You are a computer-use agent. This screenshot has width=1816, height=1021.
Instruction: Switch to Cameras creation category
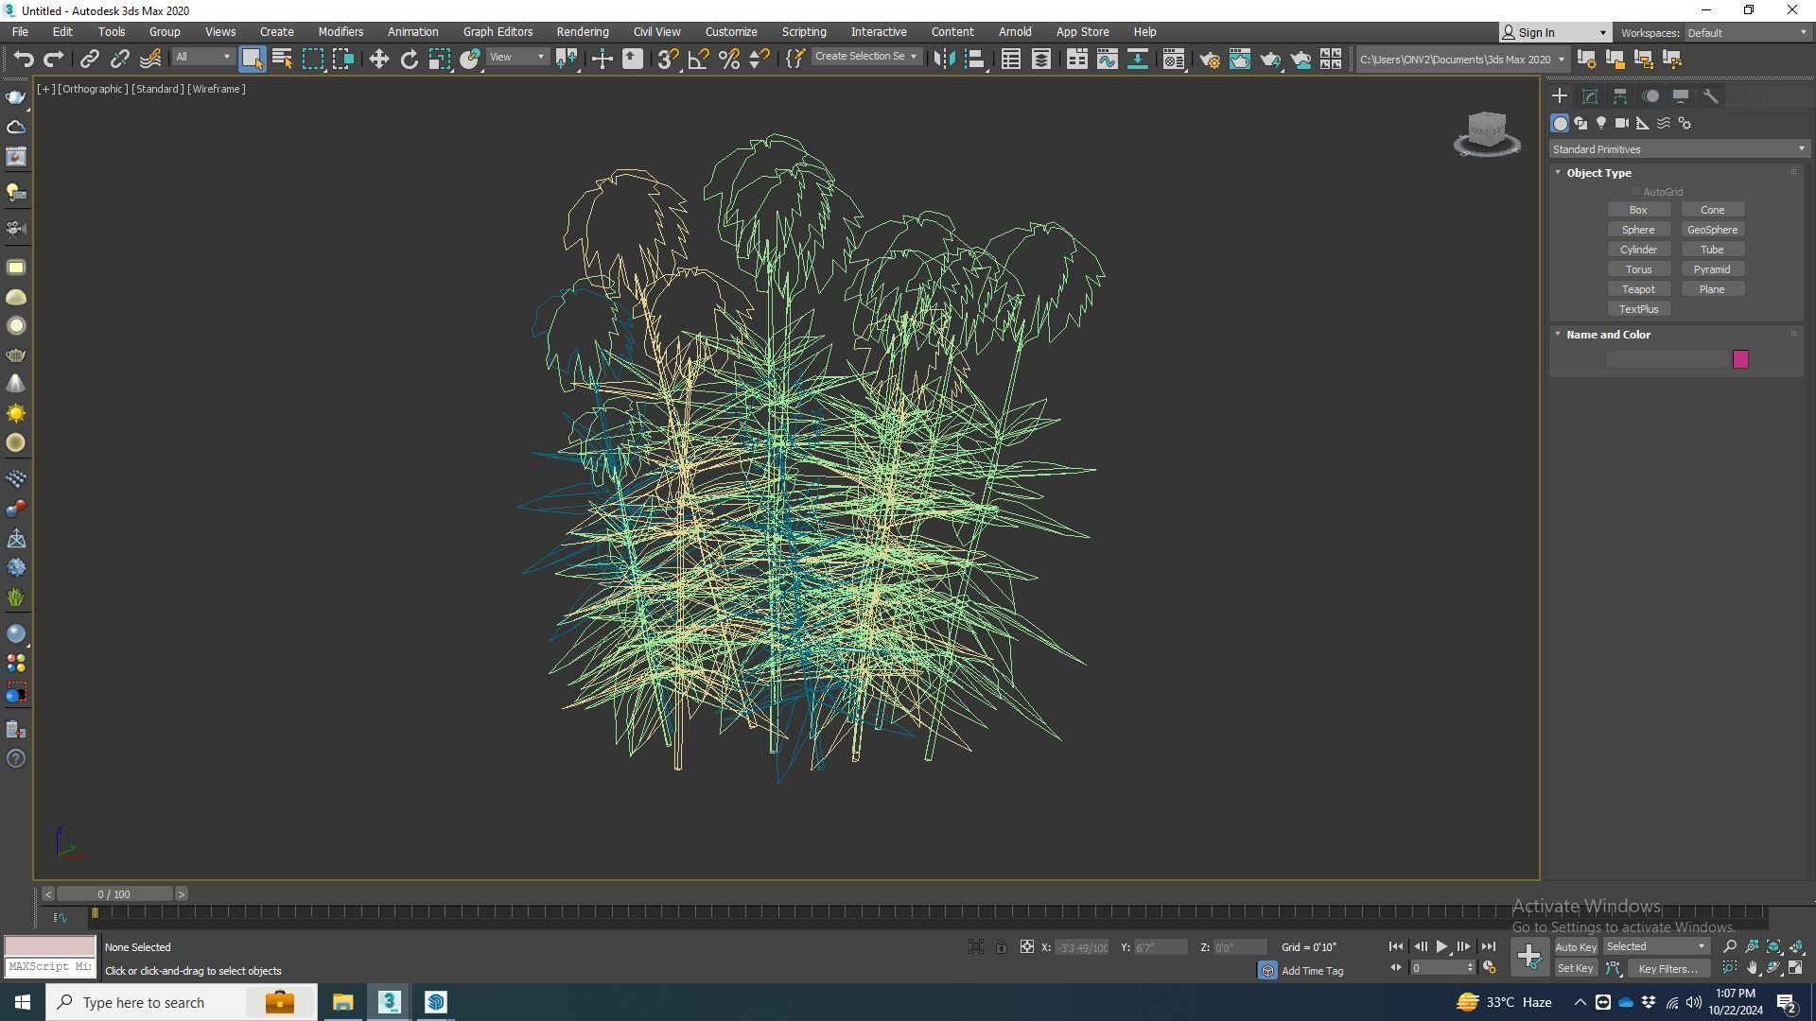tap(1622, 124)
